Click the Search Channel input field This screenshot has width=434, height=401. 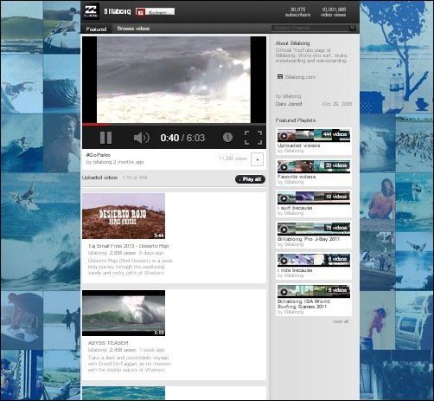(310, 28)
